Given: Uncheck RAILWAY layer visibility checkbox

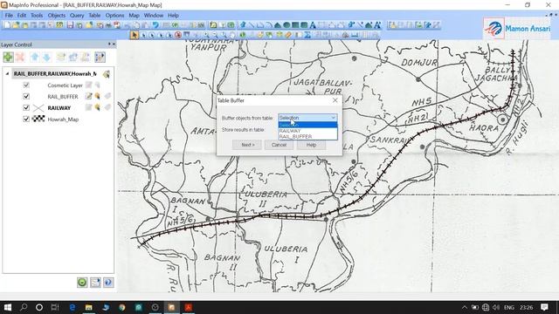Looking at the screenshot, I should [x=26, y=108].
